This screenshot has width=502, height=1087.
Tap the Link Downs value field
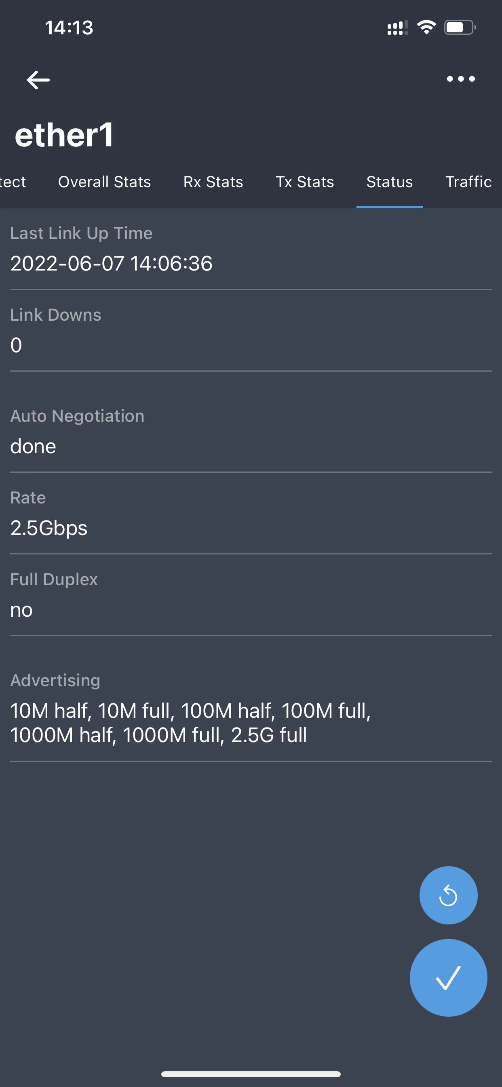point(17,345)
